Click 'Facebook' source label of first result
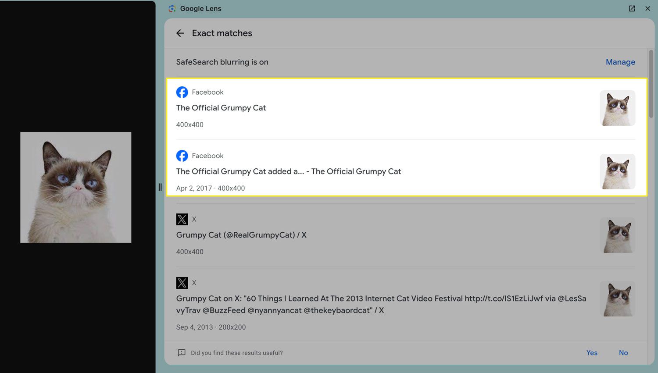 (x=207, y=92)
